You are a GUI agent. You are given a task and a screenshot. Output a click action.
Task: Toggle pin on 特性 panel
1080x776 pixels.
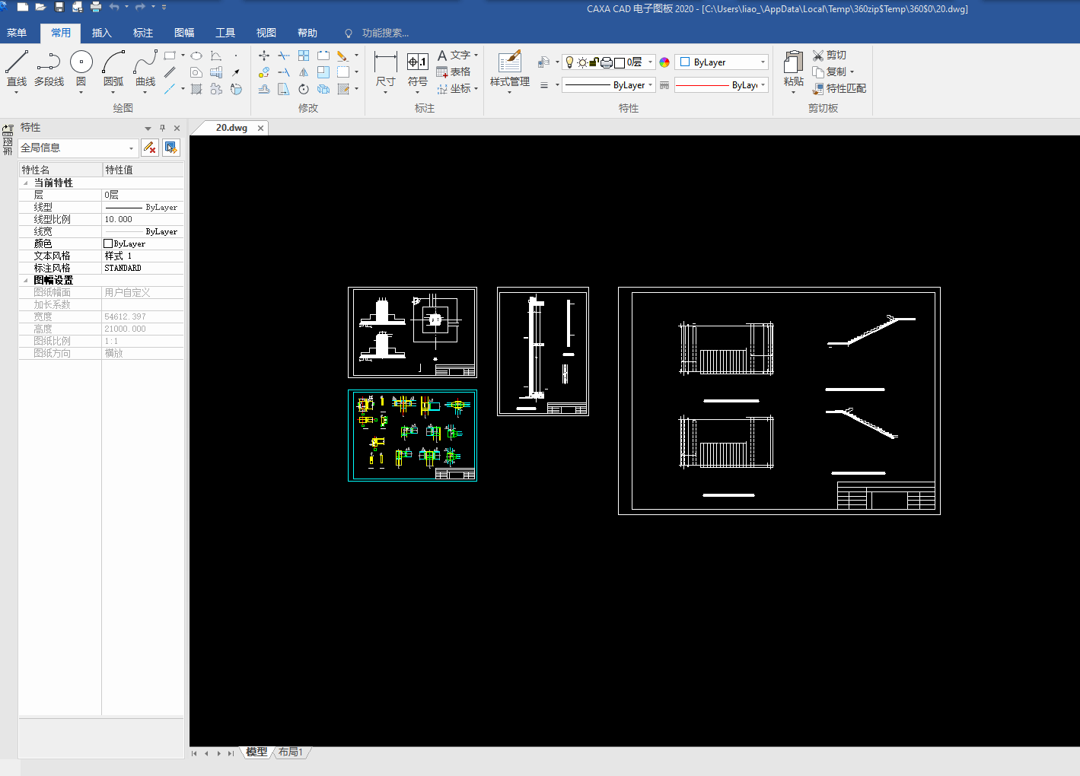[162, 128]
